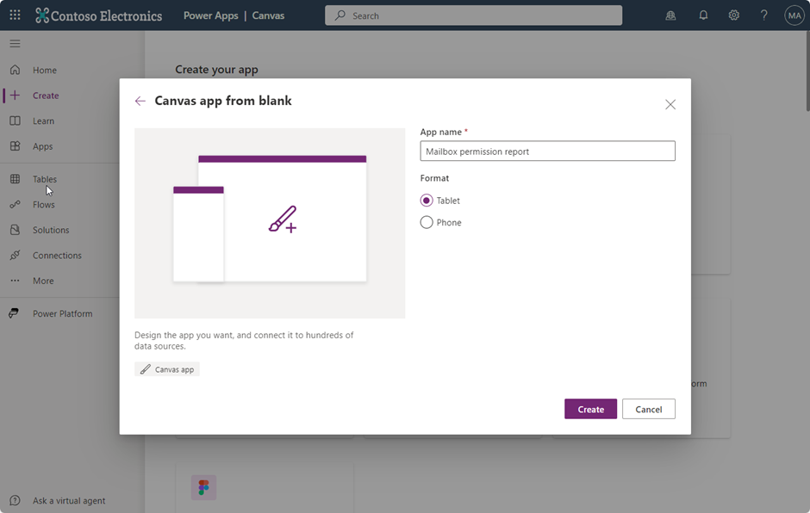
Task: Click the 'Format' label
Action: [x=434, y=178]
